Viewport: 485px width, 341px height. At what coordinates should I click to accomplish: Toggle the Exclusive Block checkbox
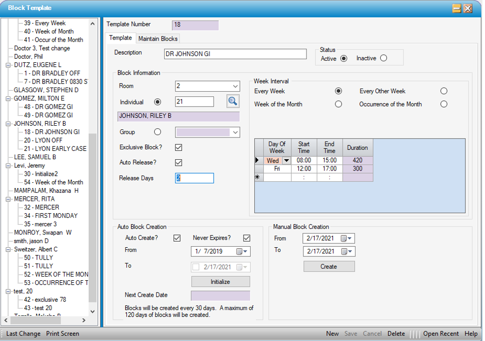(x=179, y=147)
